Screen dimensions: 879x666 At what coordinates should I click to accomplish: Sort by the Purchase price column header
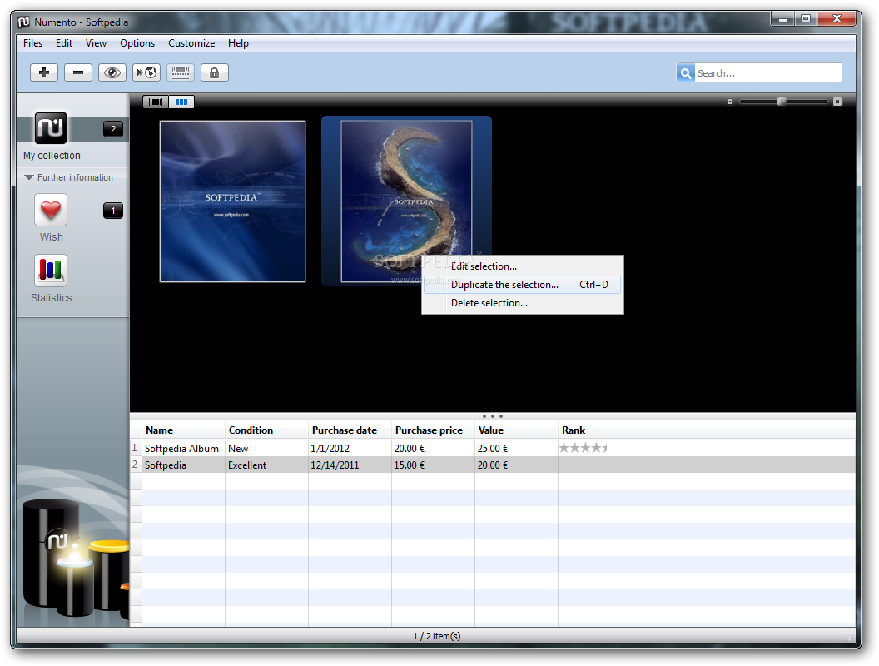(433, 430)
